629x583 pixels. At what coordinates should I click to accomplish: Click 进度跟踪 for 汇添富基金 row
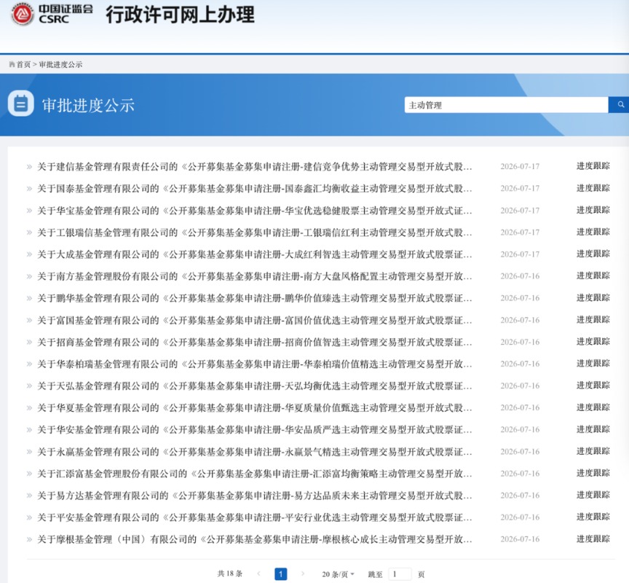pyautogui.click(x=593, y=473)
